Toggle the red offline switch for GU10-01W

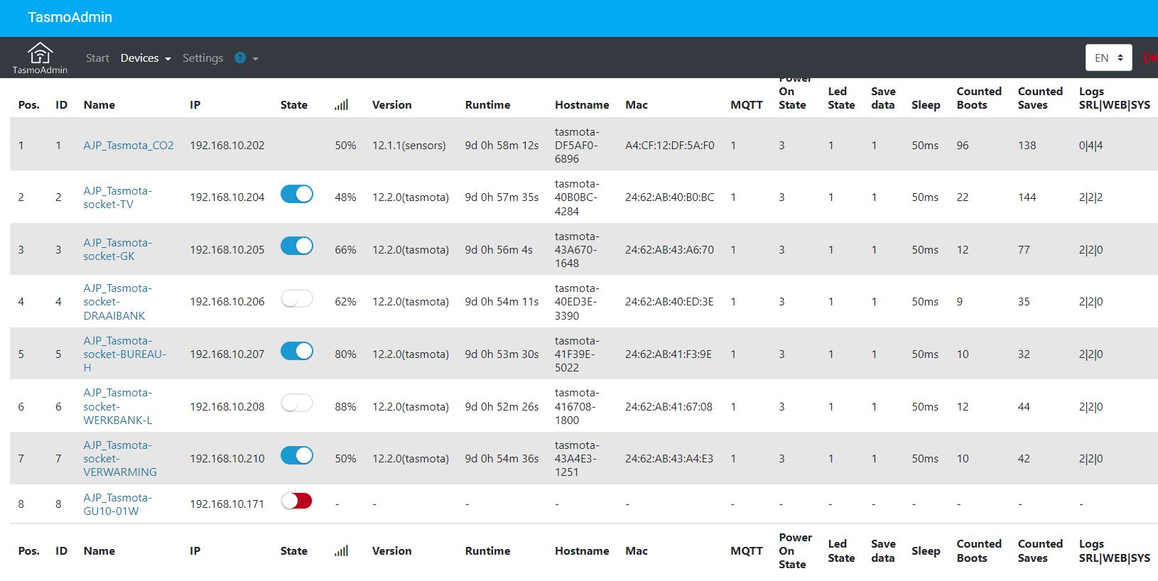pyautogui.click(x=297, y=501)
